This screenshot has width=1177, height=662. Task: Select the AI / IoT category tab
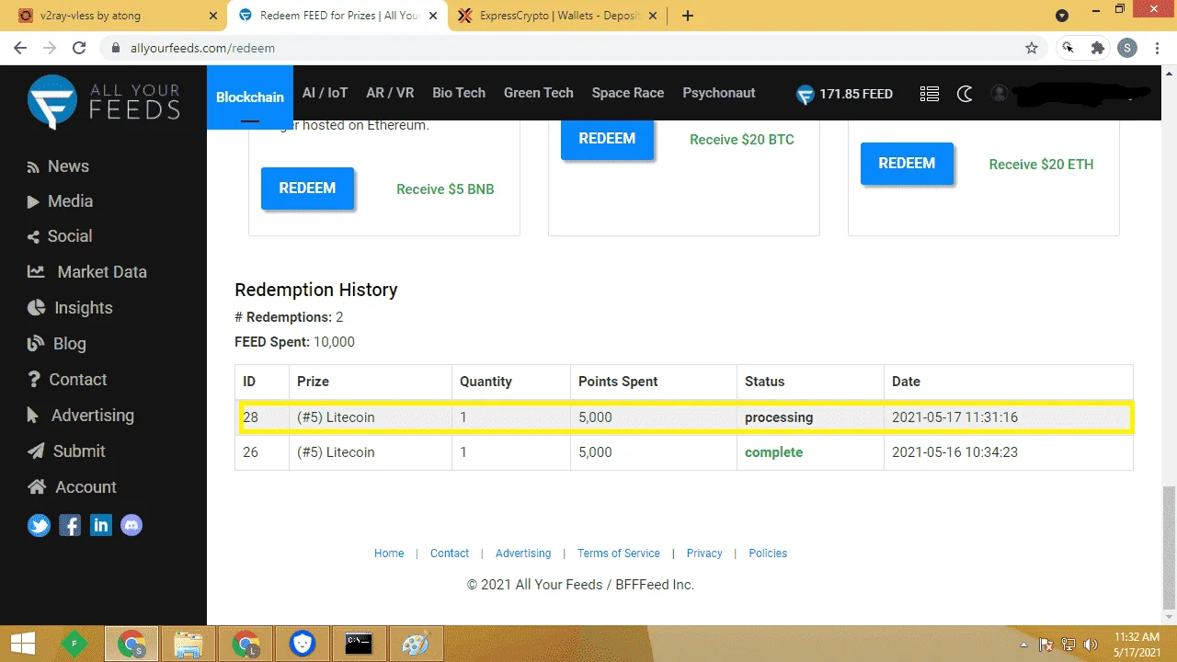(x=326, y=93)
